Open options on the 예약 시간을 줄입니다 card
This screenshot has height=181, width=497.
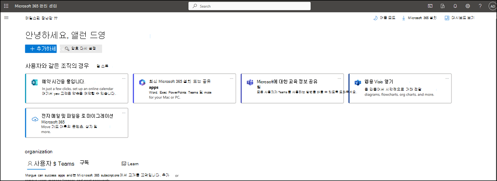[123, 78]
